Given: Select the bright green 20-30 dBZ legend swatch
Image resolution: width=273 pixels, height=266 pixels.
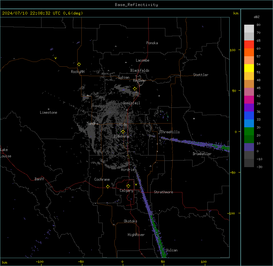Looking at the screenshot, I should tap(249, 131).
